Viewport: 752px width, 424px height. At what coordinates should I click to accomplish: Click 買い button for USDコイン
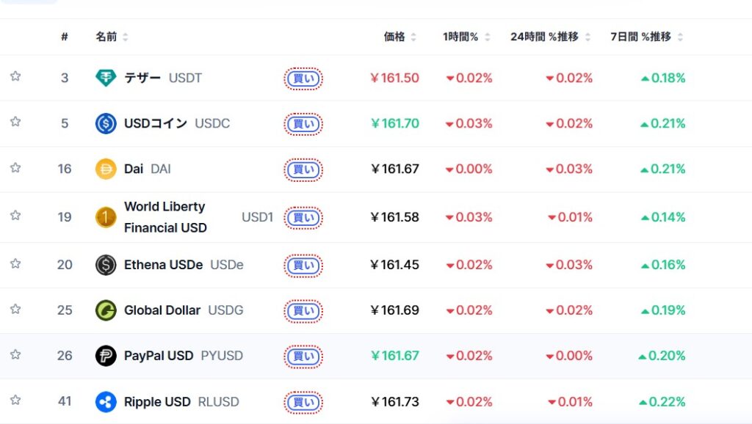(x=303, y=124)
